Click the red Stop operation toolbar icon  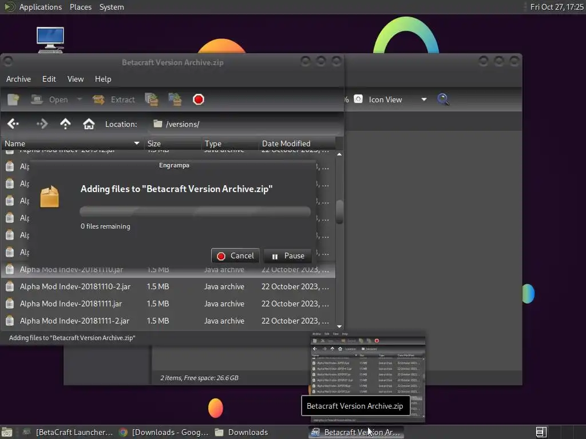tap(199, 99)
